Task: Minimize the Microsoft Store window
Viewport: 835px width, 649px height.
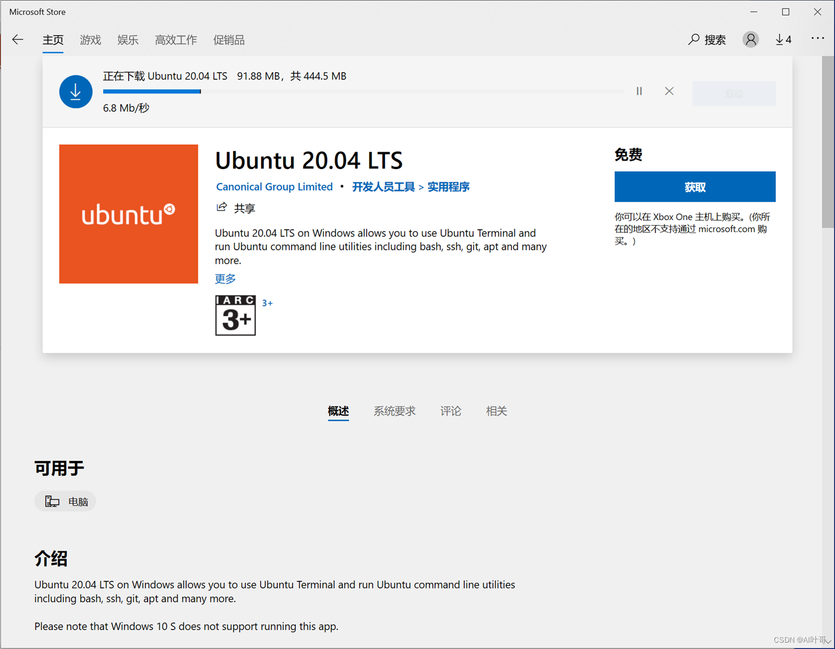Action: pos(754,12)
